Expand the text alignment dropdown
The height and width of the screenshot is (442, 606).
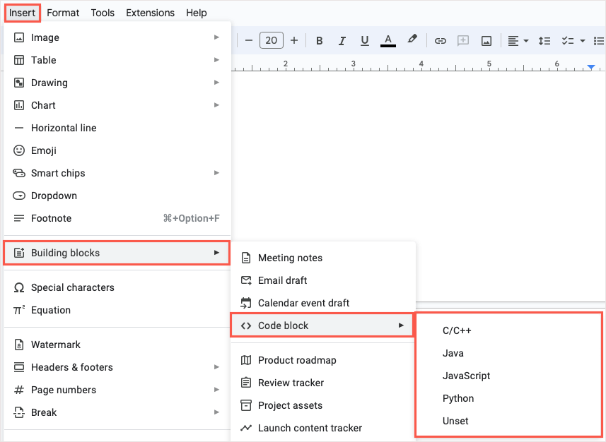pyautogui.click(x=518, y=41)
